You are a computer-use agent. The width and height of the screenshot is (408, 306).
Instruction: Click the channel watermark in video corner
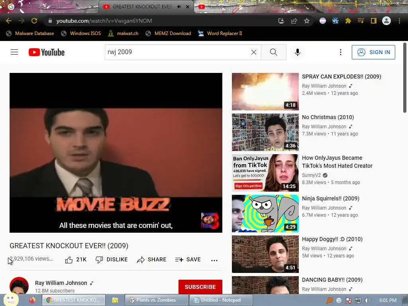(x=210, y=221)
